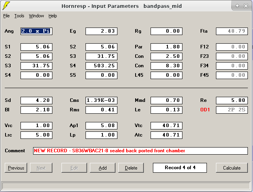This screenshot has width=253, height=192.
Task: Click the Record 4 of 4 indicator
Action: pos(180,168)
